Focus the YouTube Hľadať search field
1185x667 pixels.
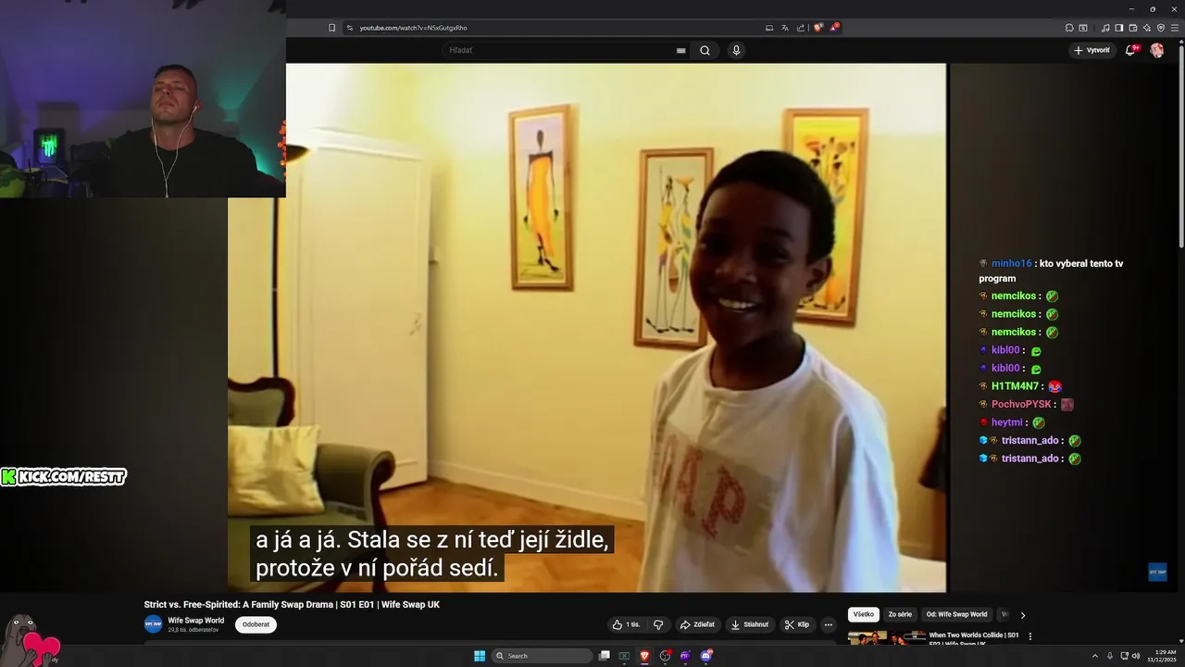[561, 50]
